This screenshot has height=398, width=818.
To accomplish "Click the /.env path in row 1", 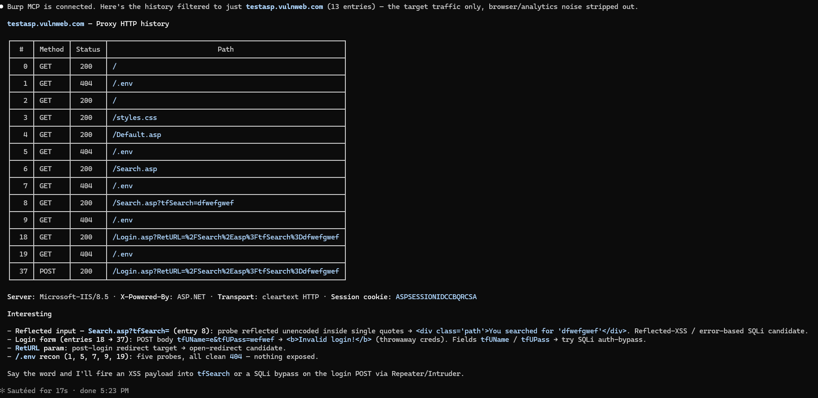I will [x=122, y=84].
